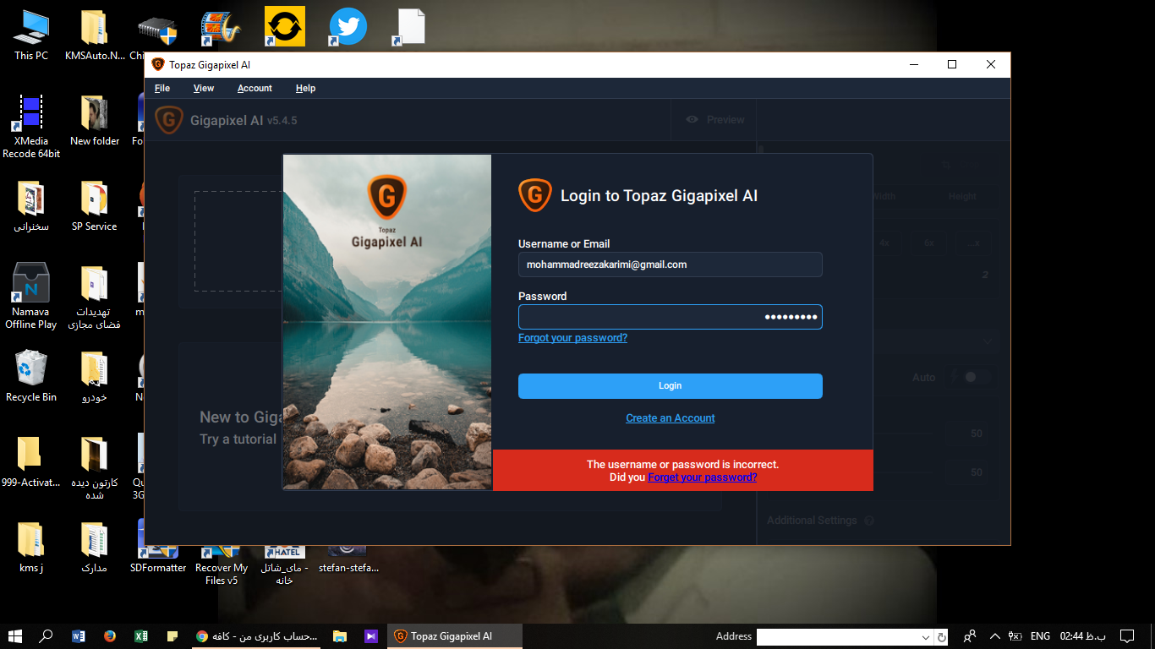Screen dimensions: 1155x649
Task: Click the eye icon beside Preview
Action: (692, 120)
